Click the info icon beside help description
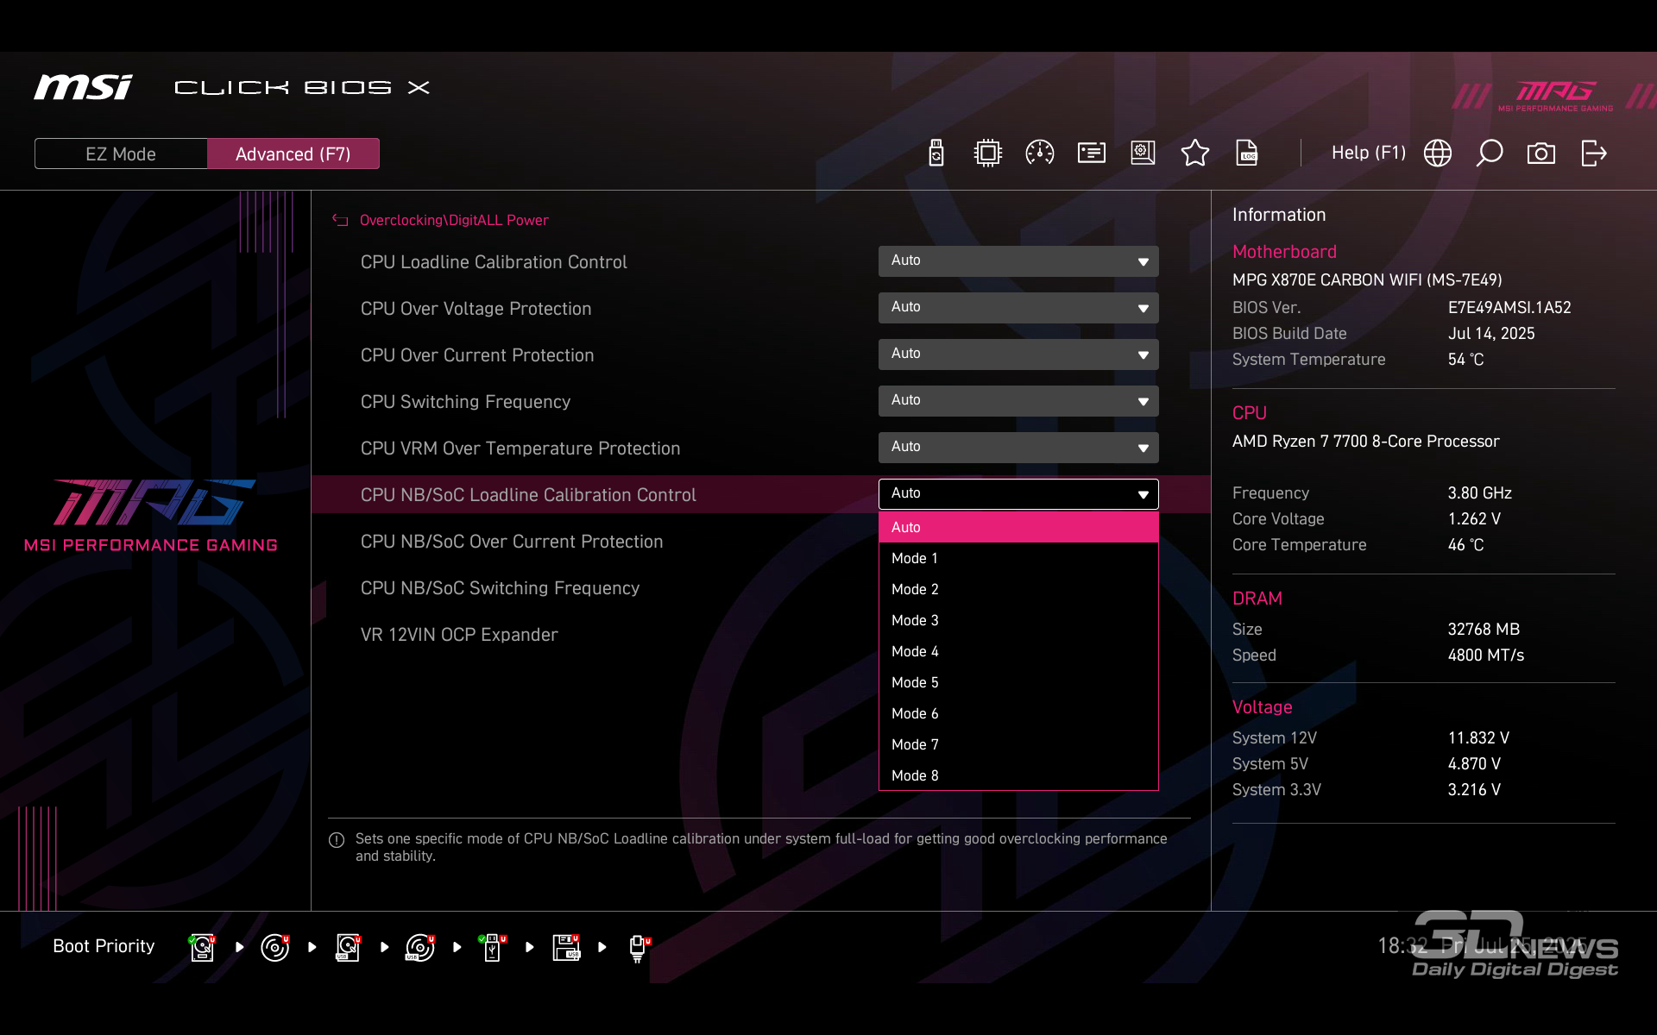This screenshot has height=1035, width=1657. 337,840
